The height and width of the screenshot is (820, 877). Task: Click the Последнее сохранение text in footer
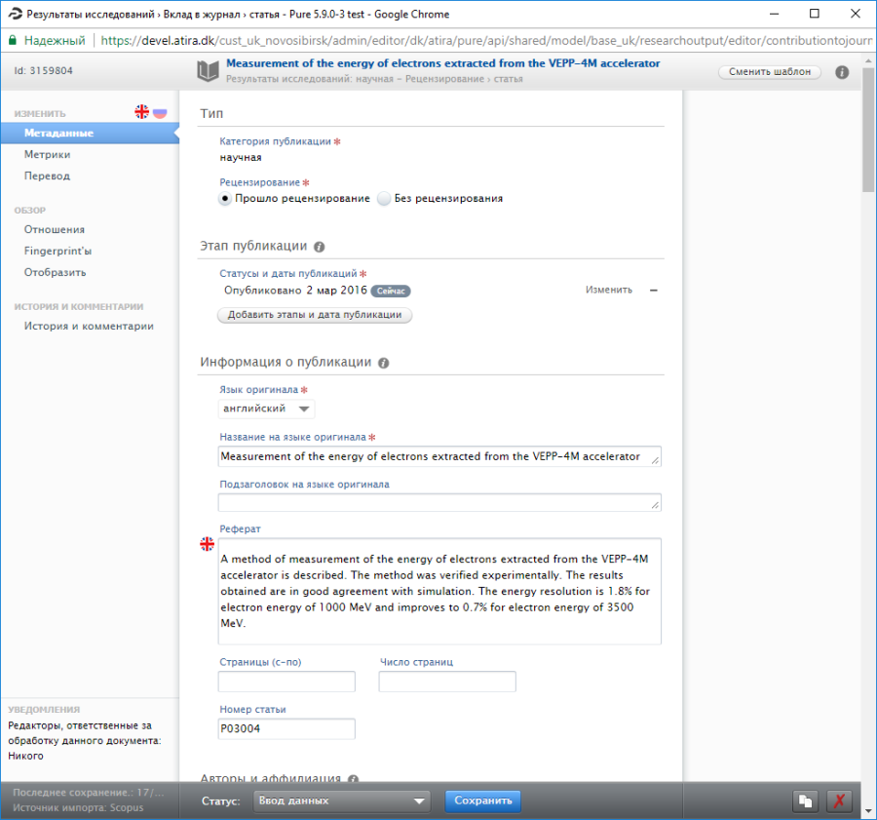tap(89, 793)
